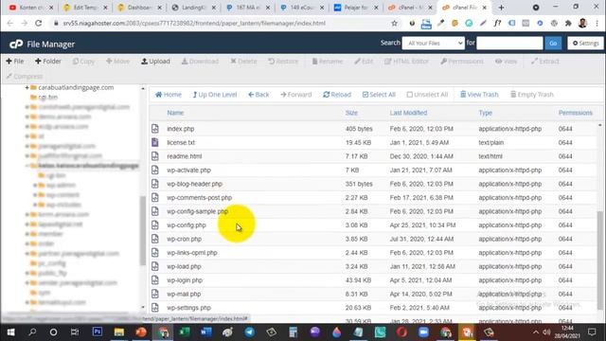Sort files by Type column

tap(485, 113)
